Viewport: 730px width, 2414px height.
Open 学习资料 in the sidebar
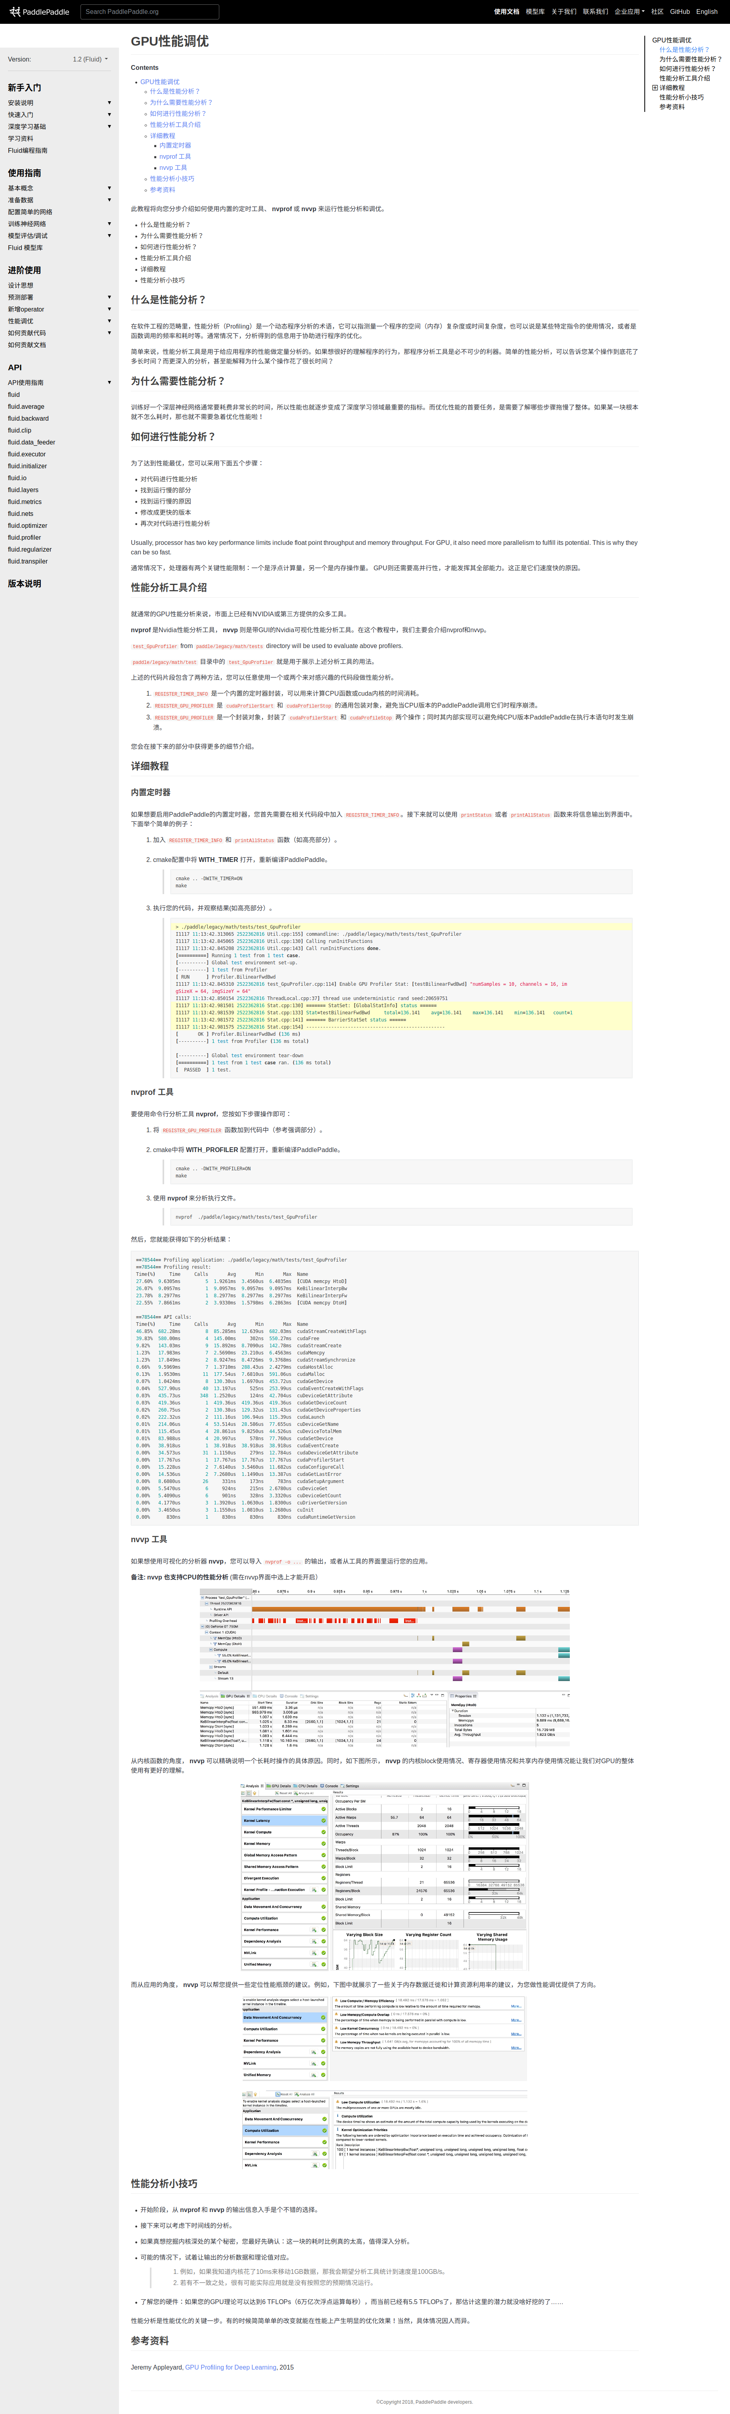coord(21,138)
